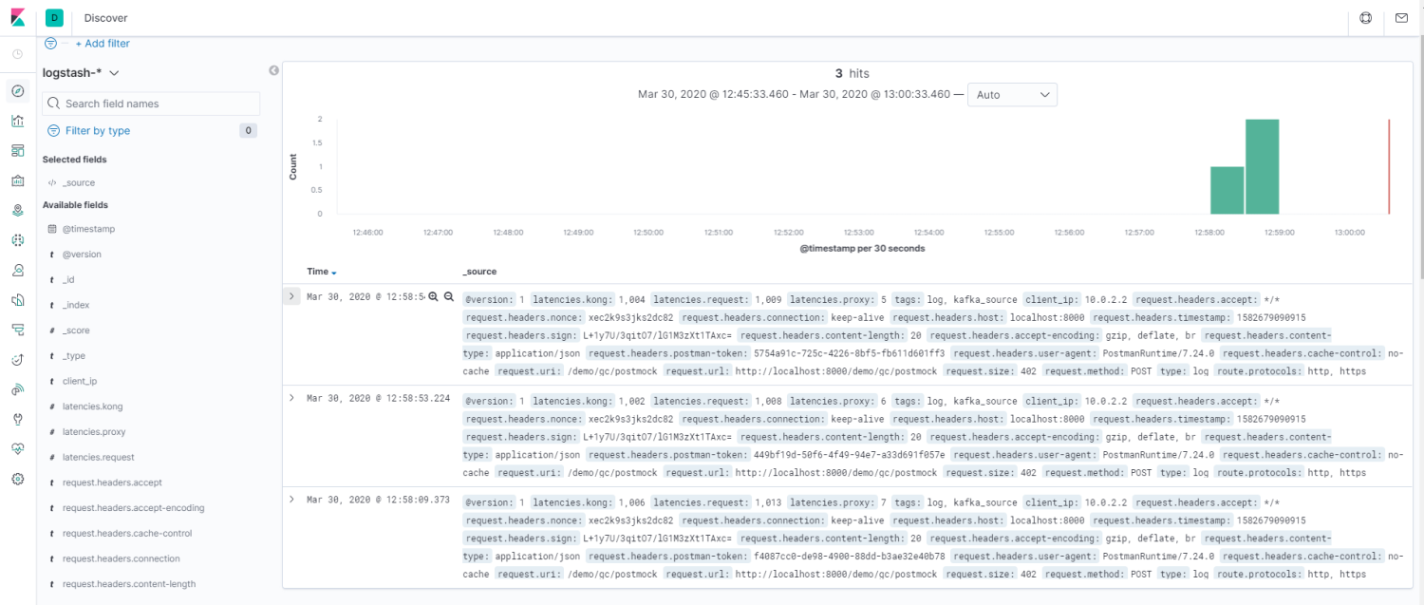The image size is (1424, 605).
Task: Select request.headers.accept field
Action: pyautogui.click(x=112, y=482)
